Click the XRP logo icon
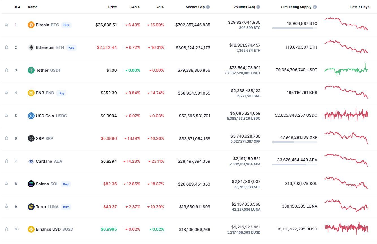This screenshot has width=377, height=244. (31, 138)
